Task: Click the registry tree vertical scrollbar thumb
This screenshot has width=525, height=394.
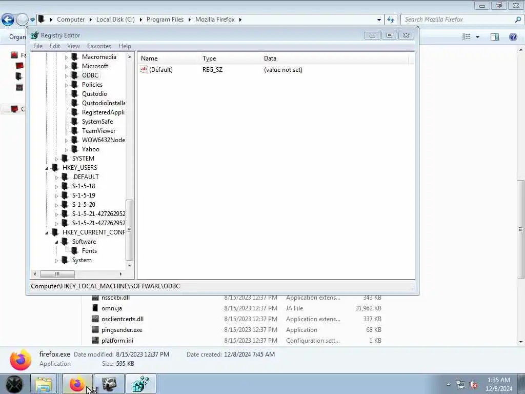Action: coord(130,230)
